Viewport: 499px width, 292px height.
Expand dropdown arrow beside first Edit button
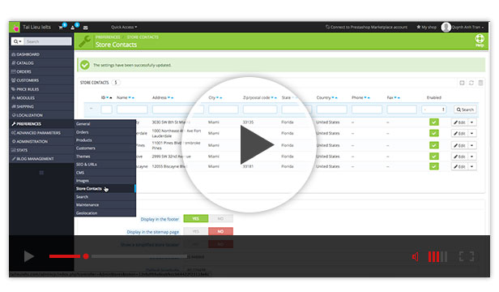point(472,122)
